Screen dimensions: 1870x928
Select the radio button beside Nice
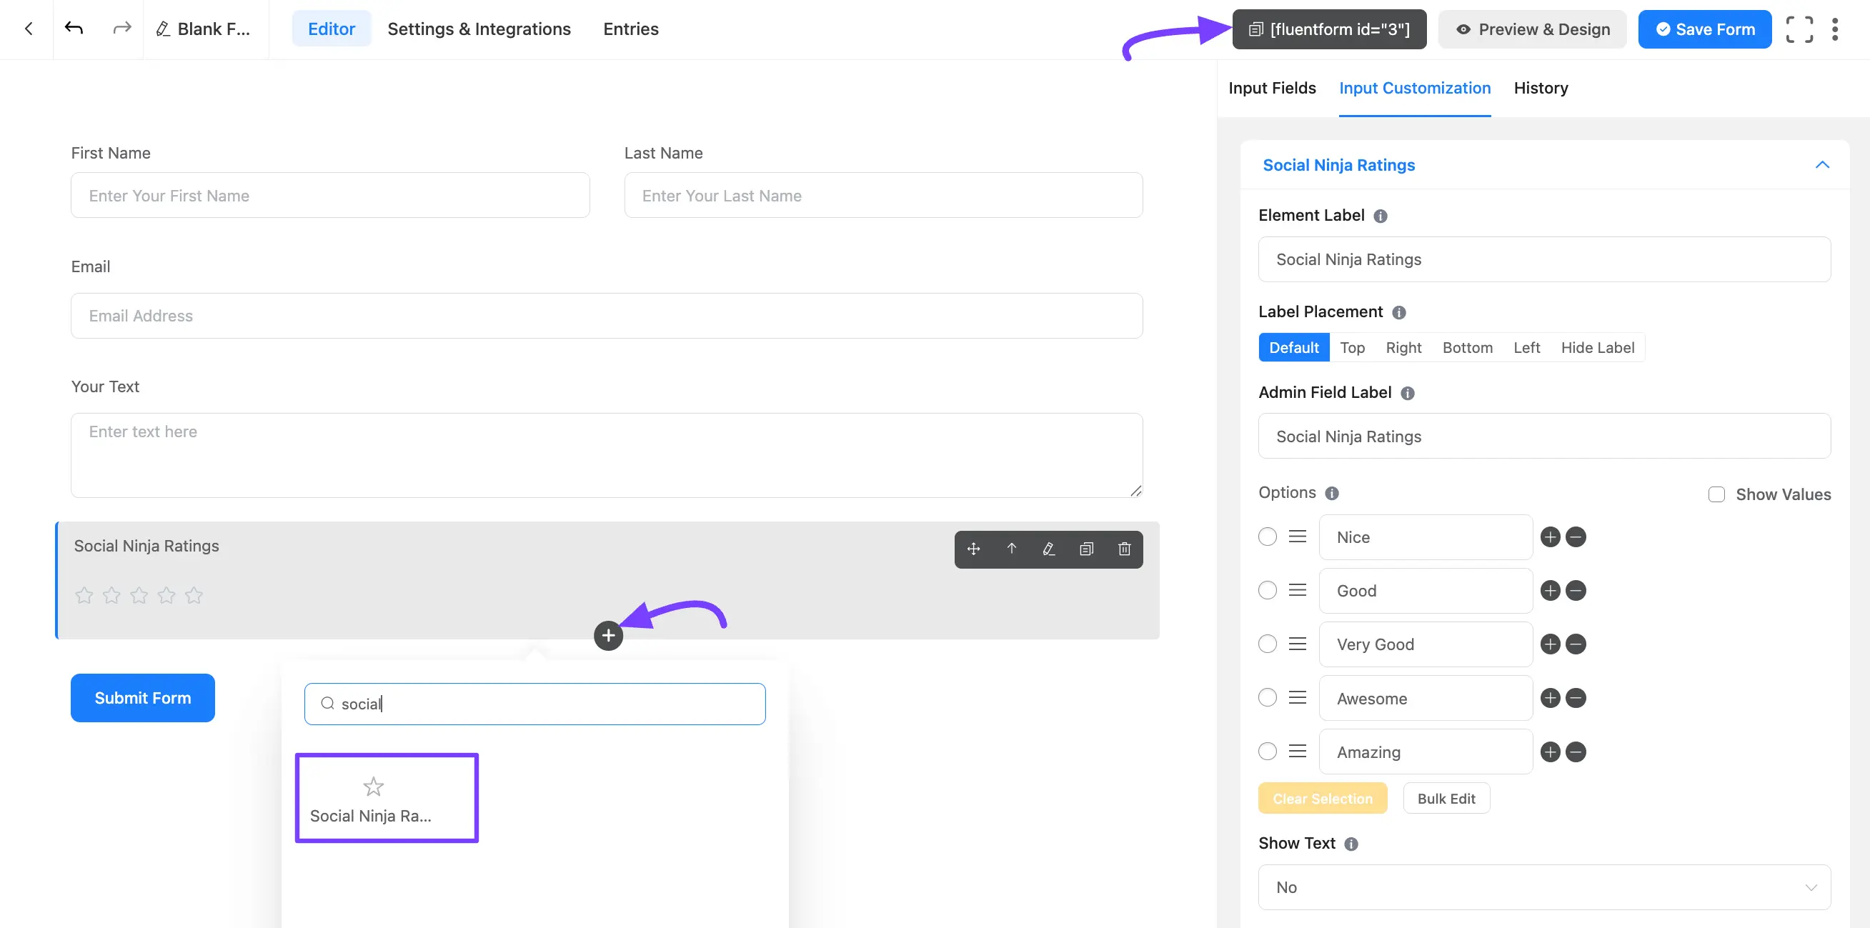[x=1268, y=537]
